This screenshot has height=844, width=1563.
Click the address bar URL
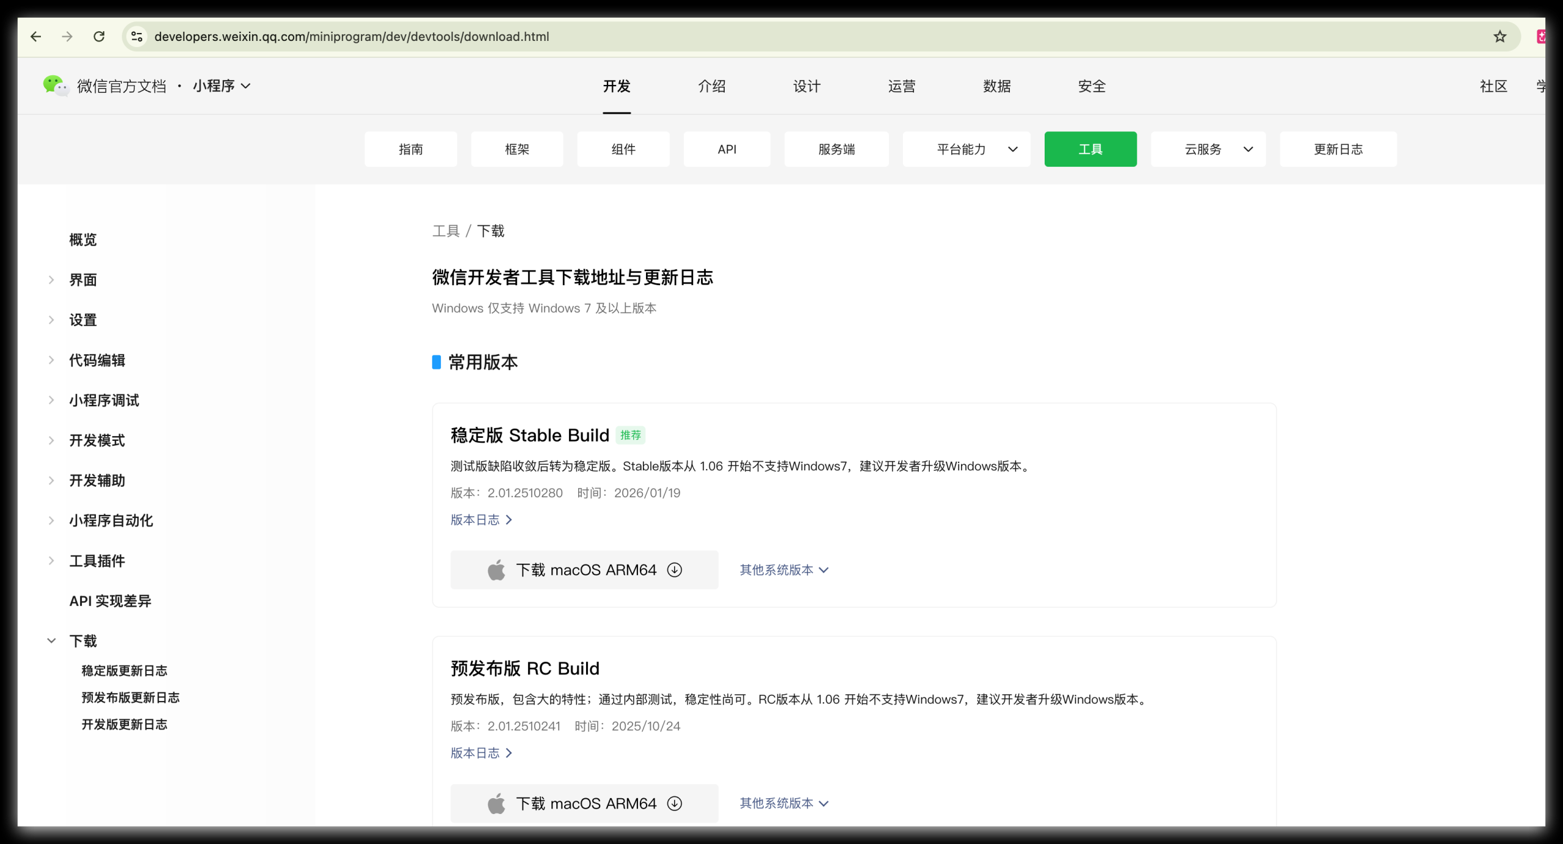tap(352, 37)
